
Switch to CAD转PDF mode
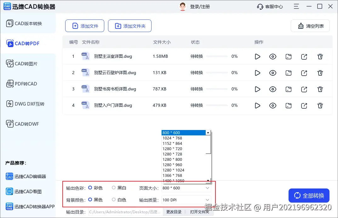click(28, 43)
